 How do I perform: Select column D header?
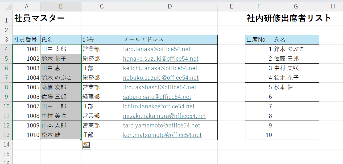(x=170, y=7)
